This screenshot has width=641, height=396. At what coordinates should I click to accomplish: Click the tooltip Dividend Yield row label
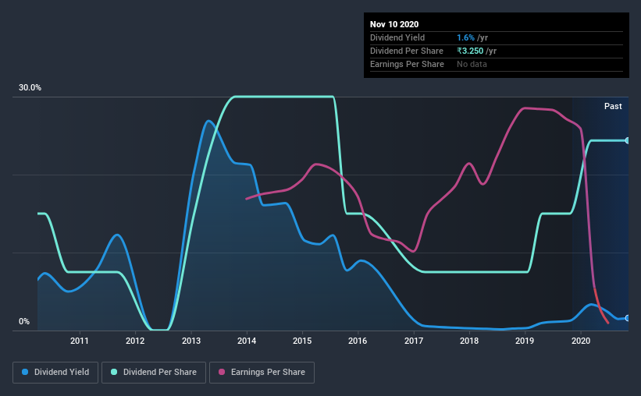tap(397, 37)
